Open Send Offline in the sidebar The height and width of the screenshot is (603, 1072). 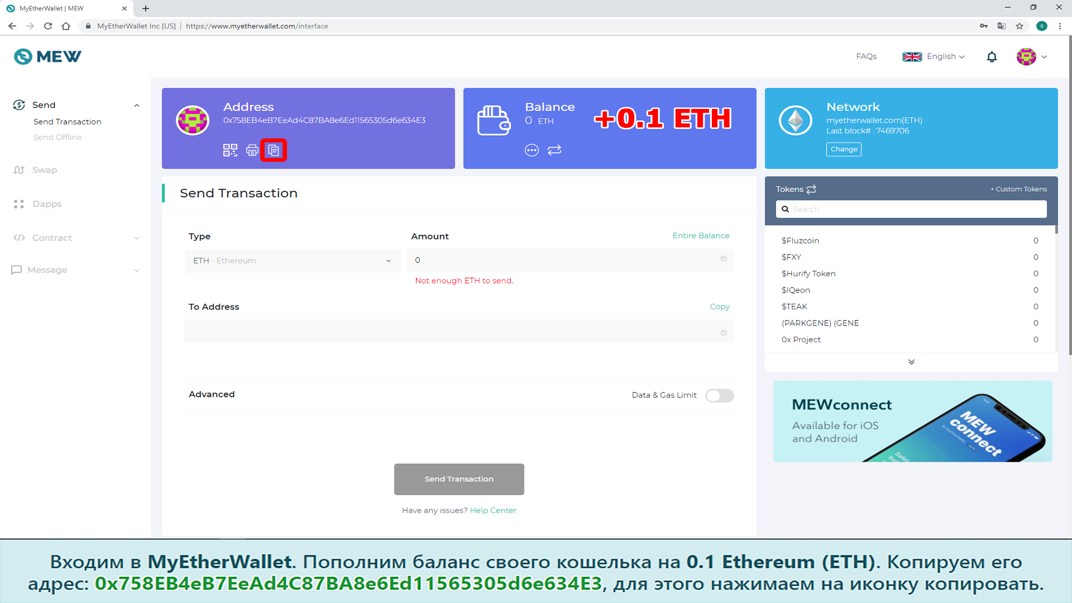pos(58,137)
